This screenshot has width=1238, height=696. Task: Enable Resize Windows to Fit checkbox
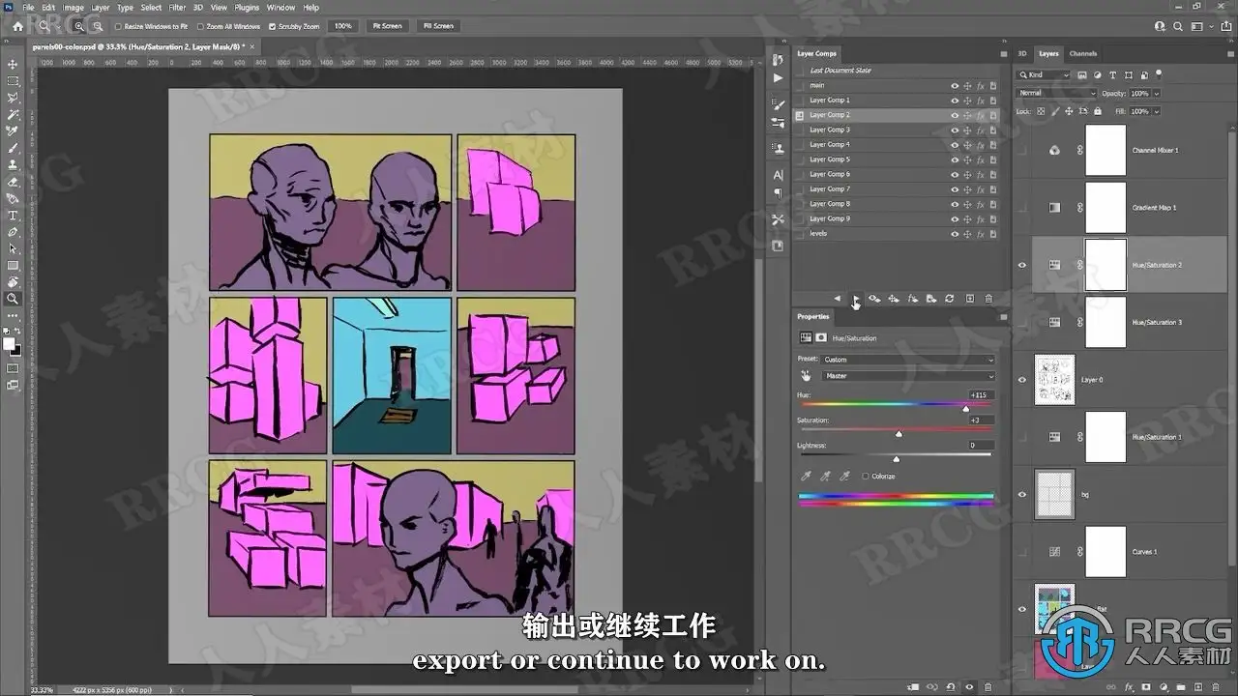pyautogui.click(x=118, y=26)
